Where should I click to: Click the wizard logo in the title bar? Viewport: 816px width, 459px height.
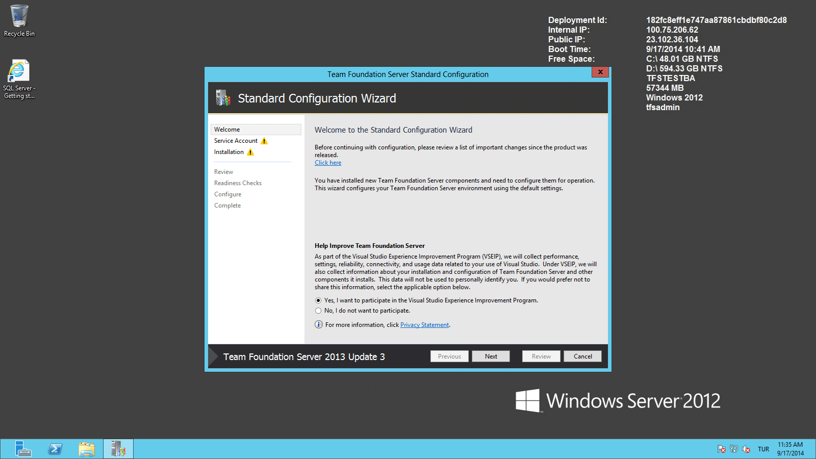[x=223, y=98]
